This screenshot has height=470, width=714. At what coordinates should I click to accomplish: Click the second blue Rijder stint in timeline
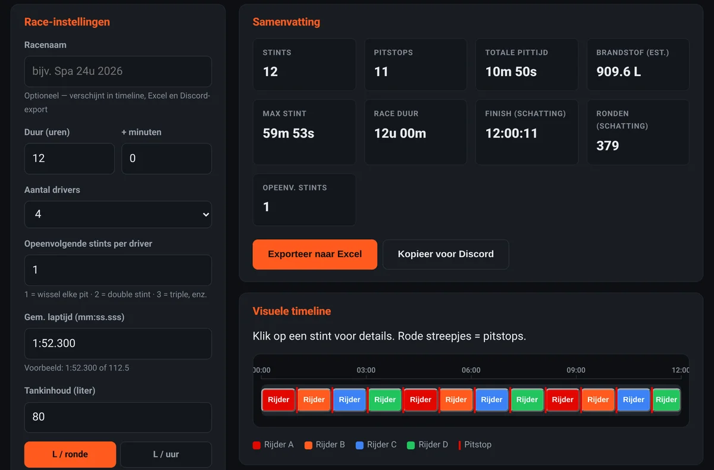(491, 400)
